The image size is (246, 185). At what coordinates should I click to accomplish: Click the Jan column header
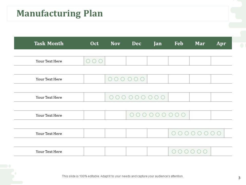click(x=158, y=43)
